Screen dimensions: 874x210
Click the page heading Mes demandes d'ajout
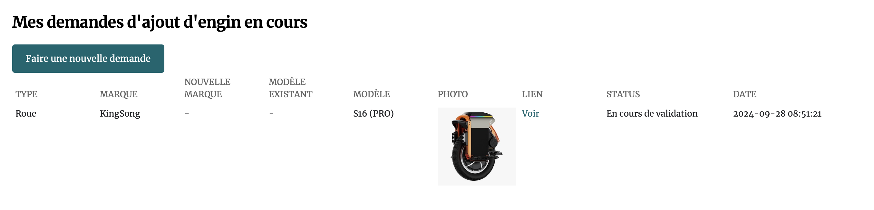[160, 22]
